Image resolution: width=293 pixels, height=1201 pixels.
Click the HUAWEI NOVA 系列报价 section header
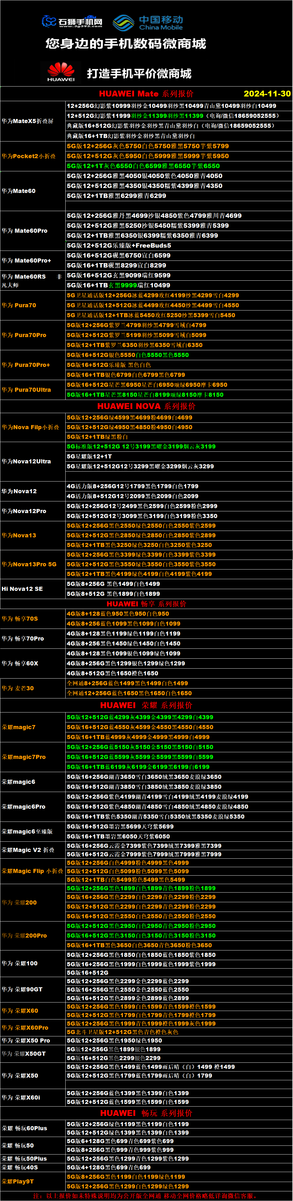pos(146,406)
